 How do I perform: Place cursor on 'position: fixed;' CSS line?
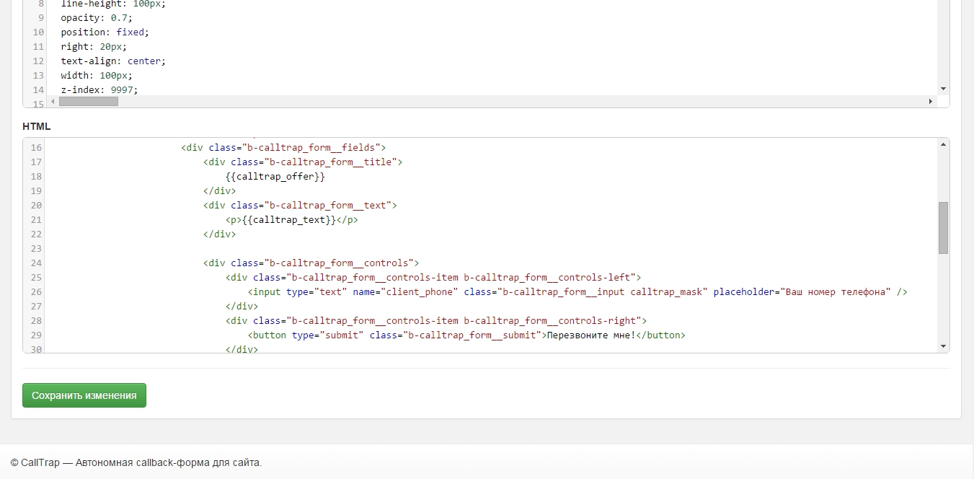click(x=105, y=32)
